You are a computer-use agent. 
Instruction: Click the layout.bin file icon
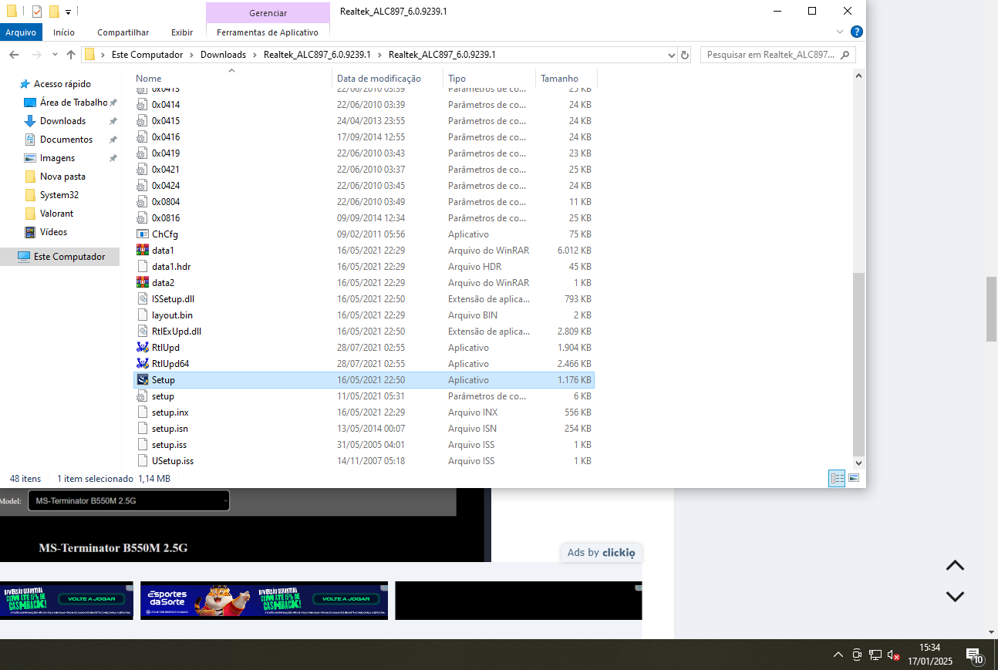coord(142,315)
